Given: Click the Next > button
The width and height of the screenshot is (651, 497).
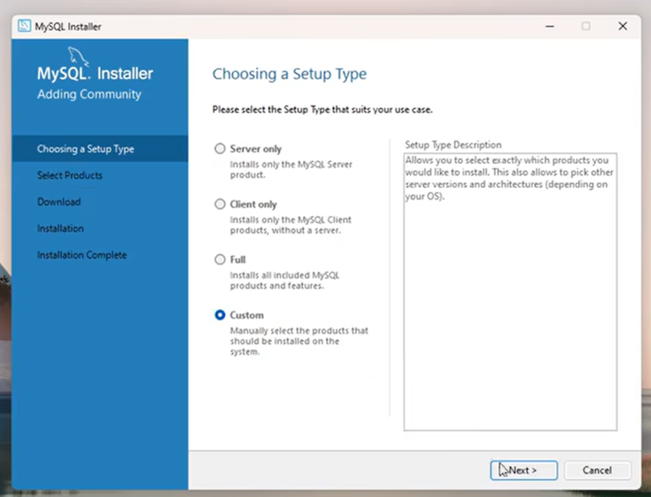Looking at the screenshot, I should pyautogui.click(x=524, y=470).
